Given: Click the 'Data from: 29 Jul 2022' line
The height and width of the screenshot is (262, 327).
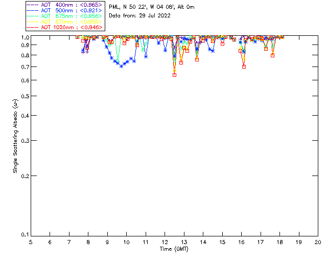Looking at the screenshot, I should click(139, 16).
